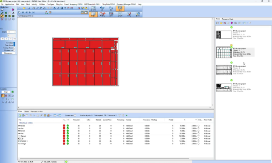Switch to the Sheets tab
Screen dimensions: 272x163
pyautogui.click(x=27, y=112)
